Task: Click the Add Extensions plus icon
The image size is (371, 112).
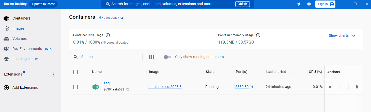Action: click(6, 87)
